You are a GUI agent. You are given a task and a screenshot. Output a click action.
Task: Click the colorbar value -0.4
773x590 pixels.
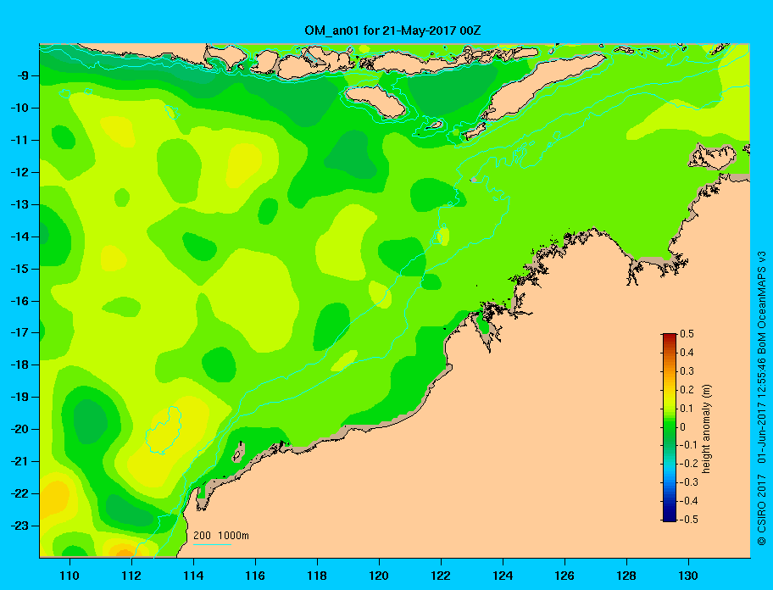689,501
